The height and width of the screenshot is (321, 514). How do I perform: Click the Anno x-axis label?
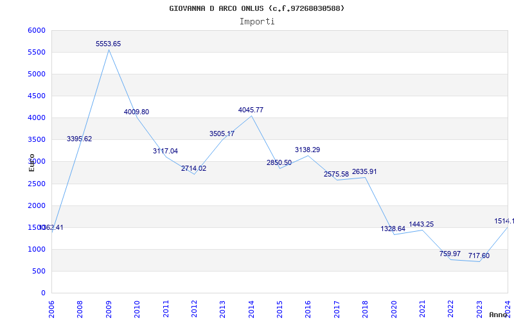498,315
